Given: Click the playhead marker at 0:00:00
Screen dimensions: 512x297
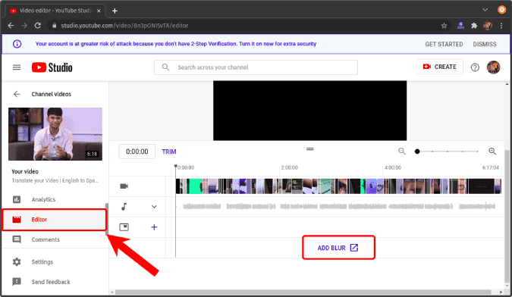Looking at the screenshot, I should [176, 167].
